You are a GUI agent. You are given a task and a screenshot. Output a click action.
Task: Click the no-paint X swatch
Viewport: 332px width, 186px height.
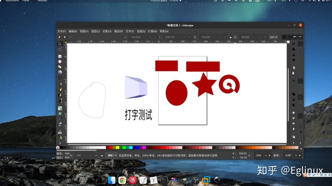(x=58, y=147)
